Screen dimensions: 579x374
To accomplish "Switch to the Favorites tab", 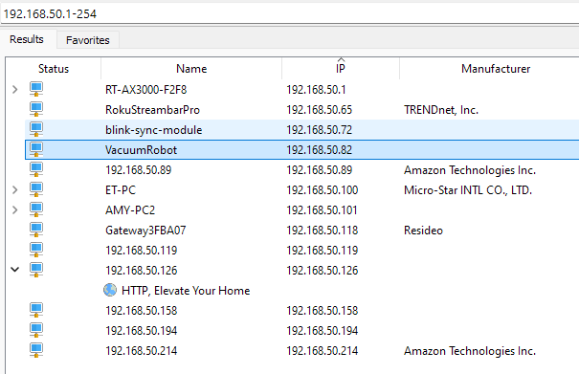I will [88, 40].
